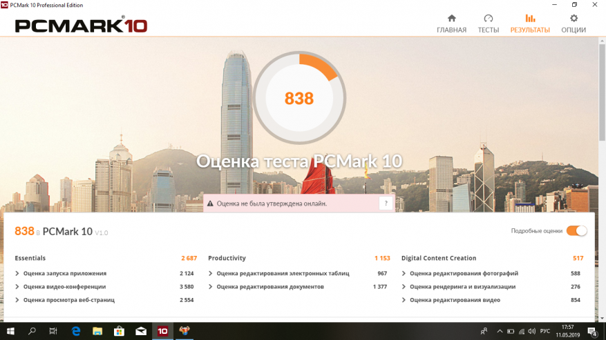Image resolution: width=606 pixels, height=340 pixels.
Task: Open Mail app from taskbar
Action: [141, 331]
